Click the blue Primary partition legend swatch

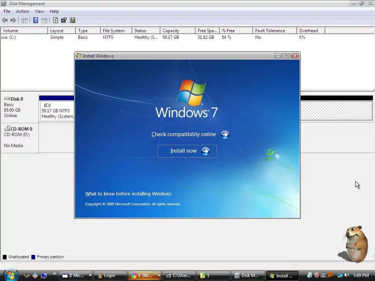tap(33, 257)
